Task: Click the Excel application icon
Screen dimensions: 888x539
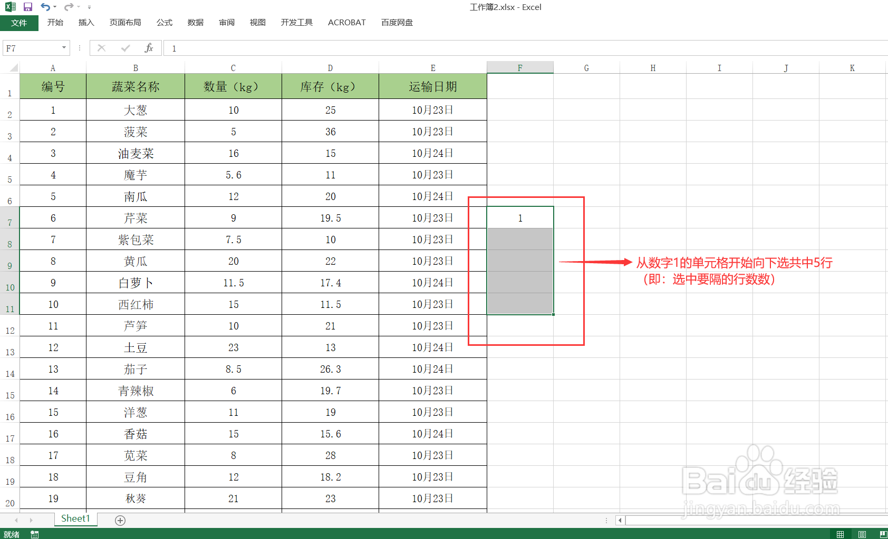Action: pyautogui.click(x=10, y=7)
